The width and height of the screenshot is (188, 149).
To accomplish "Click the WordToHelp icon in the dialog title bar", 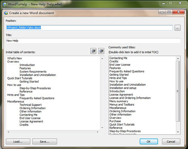I will click(x=7, y=13).
